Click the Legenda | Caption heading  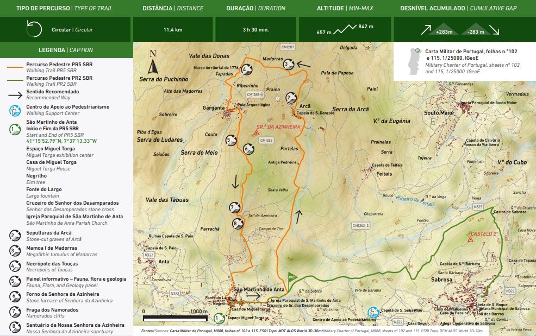coord(66,50)
